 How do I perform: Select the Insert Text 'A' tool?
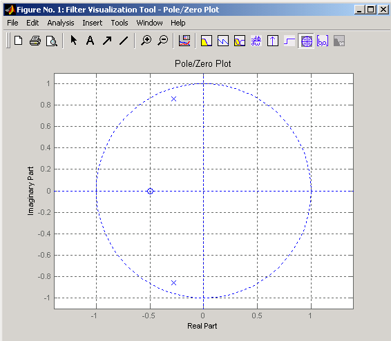(x=90, y=41)
